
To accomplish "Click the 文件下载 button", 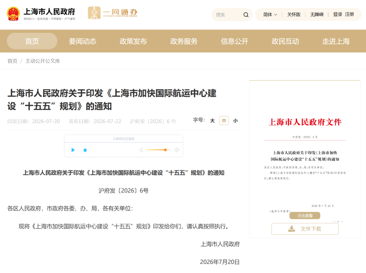I will [305, 229].
